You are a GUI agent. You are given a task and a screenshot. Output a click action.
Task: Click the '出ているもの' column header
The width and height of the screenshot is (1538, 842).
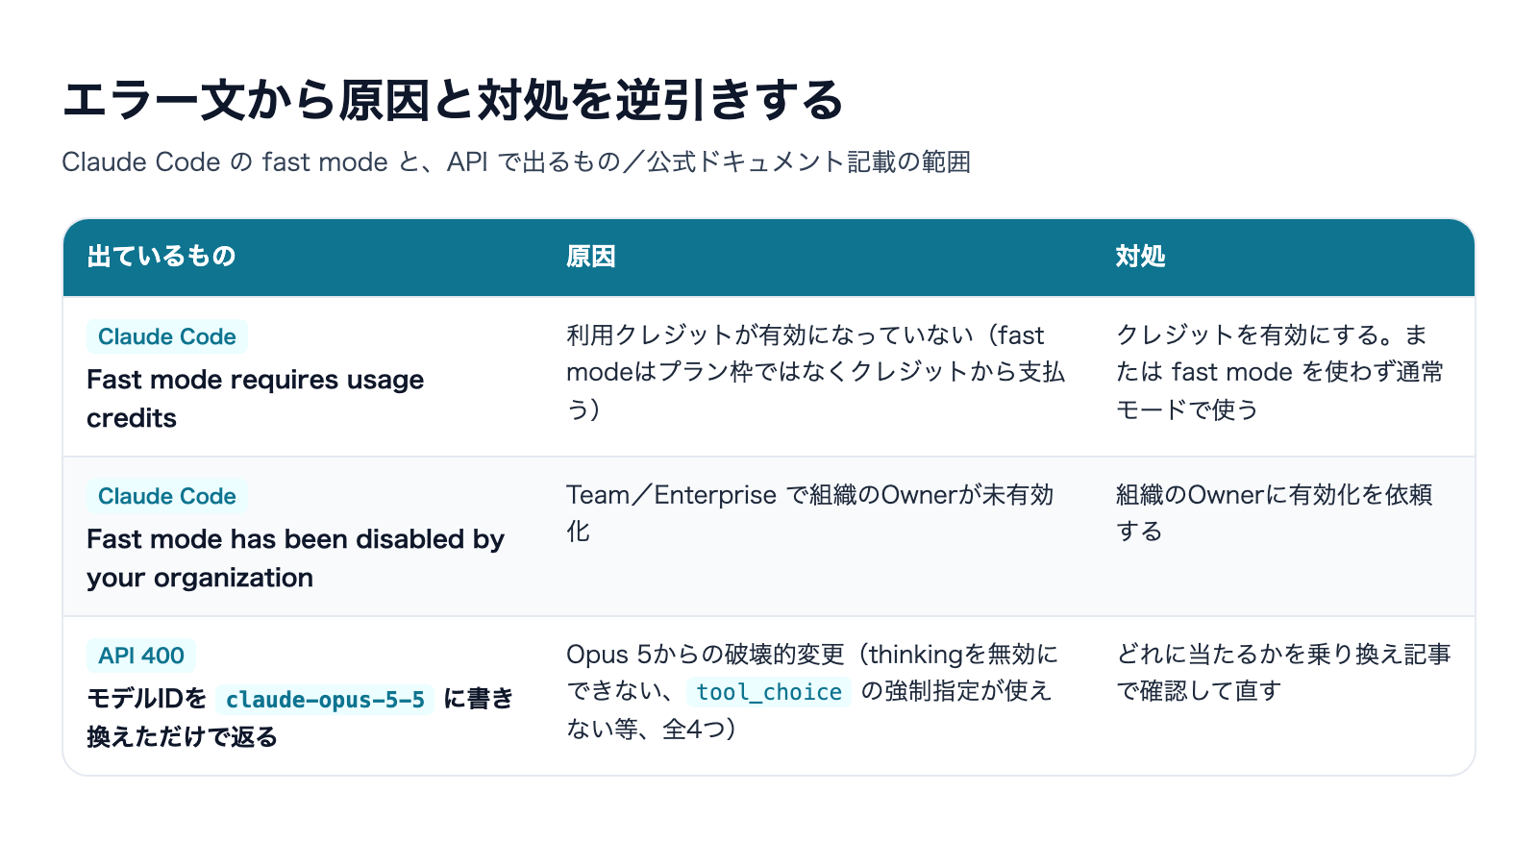click(161, 257)
